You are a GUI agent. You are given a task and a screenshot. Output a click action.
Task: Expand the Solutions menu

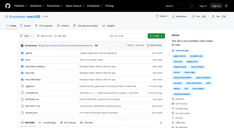37,6
